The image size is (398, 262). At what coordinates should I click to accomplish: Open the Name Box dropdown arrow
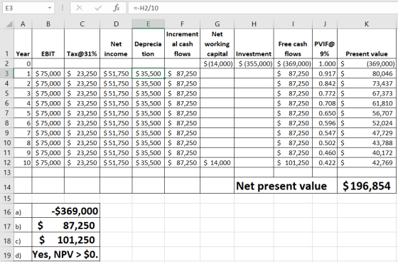pyautogui.click(x=50, y=8)
